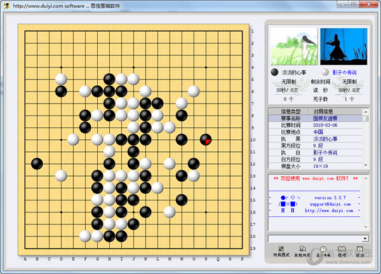
Task: Click black's captured count 0 个
Action: (x=288, y=99)
